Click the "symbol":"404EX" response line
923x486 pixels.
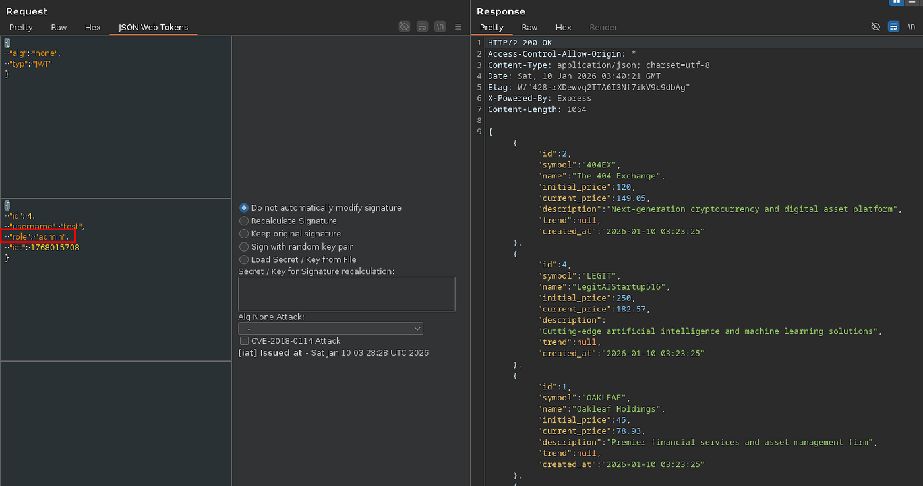pos(579,165)
